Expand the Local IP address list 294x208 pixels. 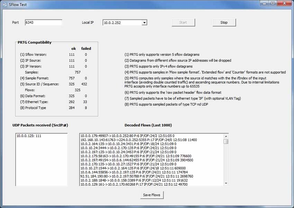pos(144,22)
